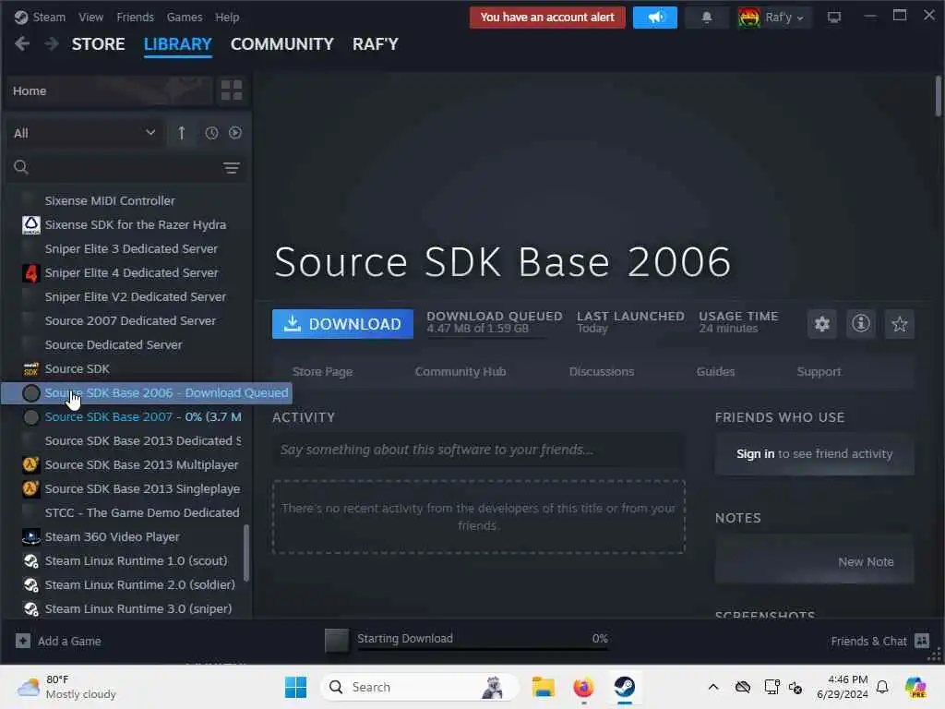Open the Help menu
This screenshot has width=945, height=709.
[x=227, y=18]
